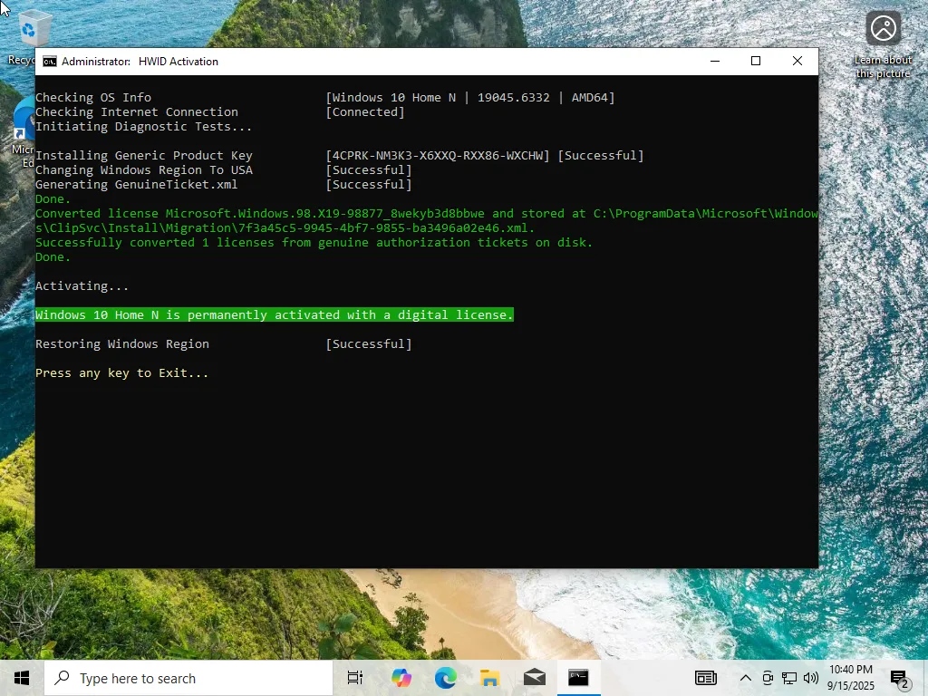Click the '[Connected]' status text

pyautogui.click(x=365, y=111)
